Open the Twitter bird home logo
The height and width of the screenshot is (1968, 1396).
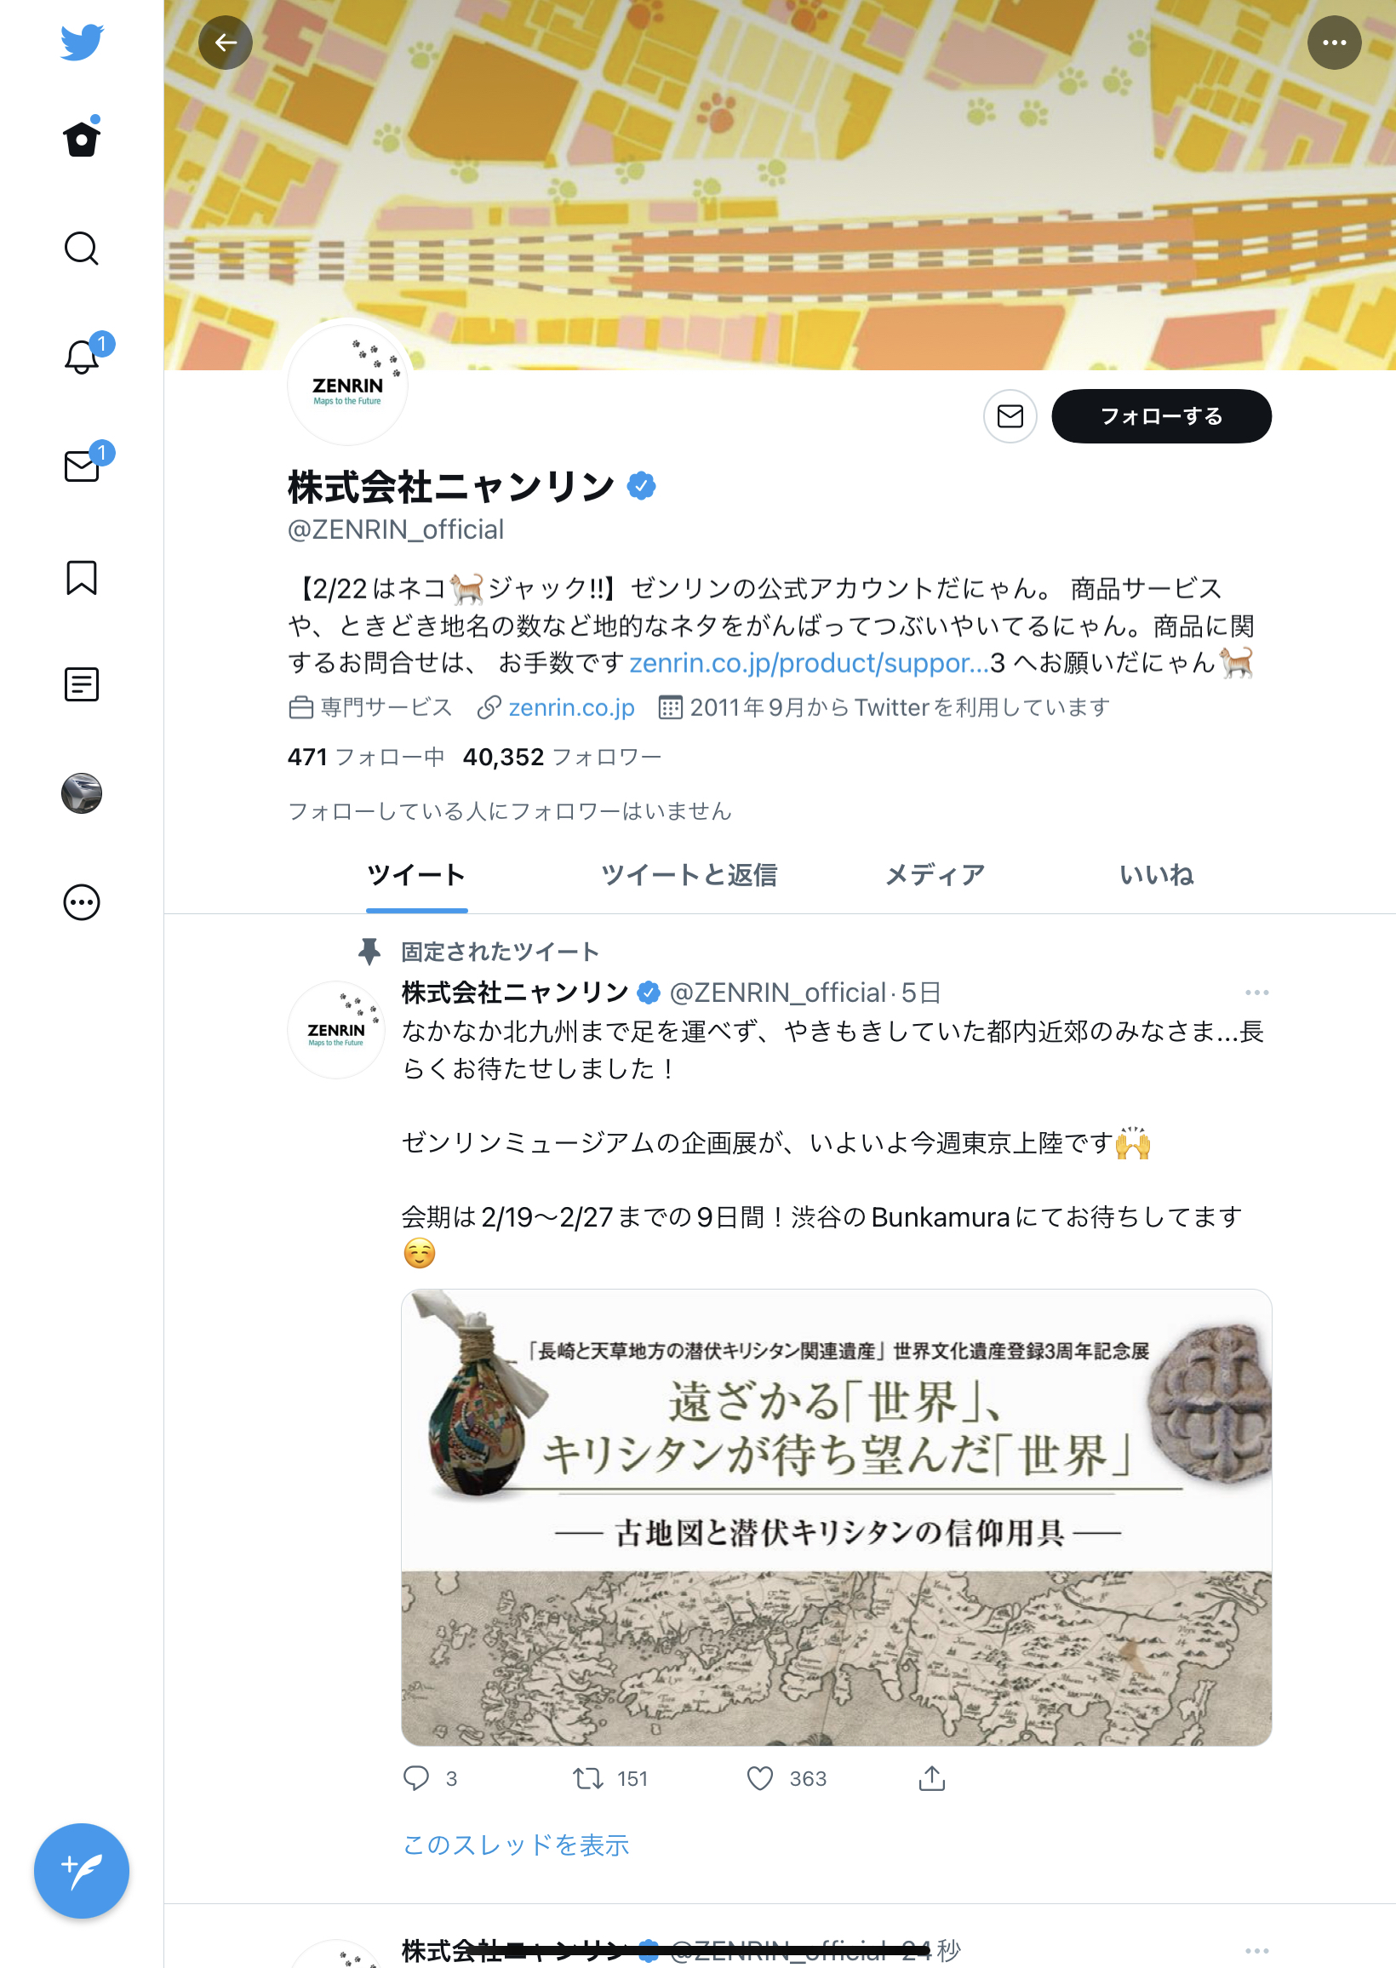(82, 42)
